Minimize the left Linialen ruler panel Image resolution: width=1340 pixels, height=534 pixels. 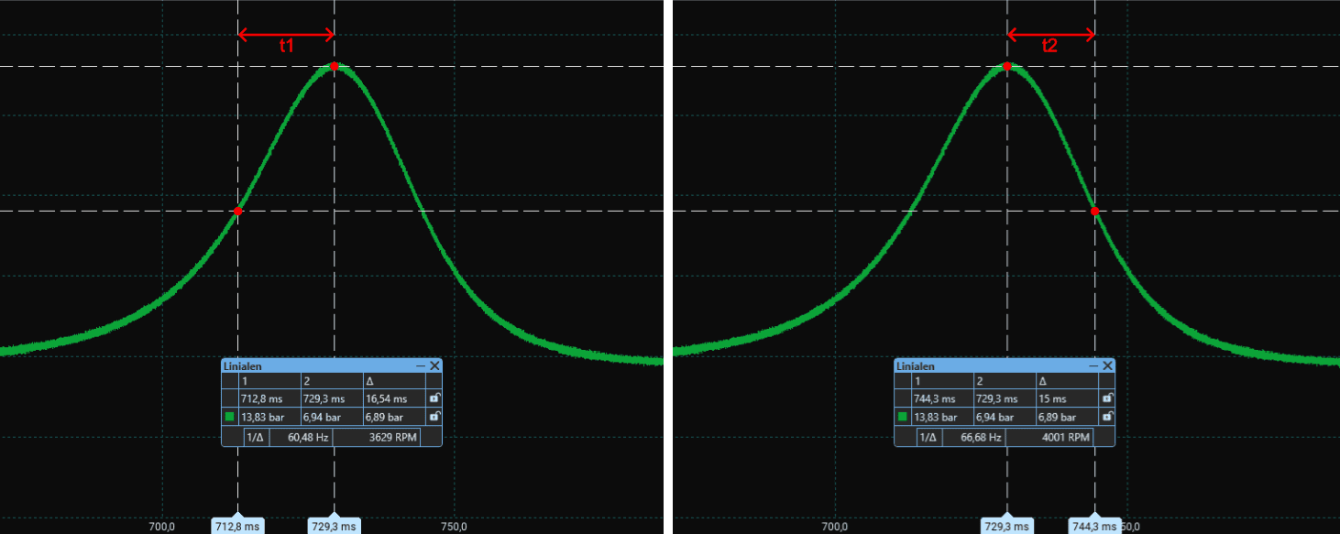421,365
